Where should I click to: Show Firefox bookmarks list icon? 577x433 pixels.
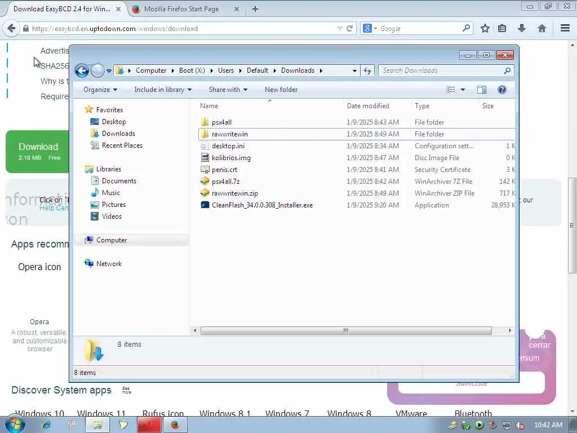(x=502, y=28)
